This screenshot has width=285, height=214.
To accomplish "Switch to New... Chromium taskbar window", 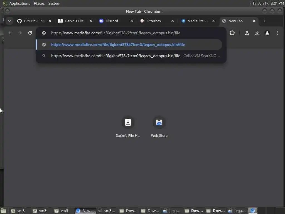I will click(x=85, y=211).
